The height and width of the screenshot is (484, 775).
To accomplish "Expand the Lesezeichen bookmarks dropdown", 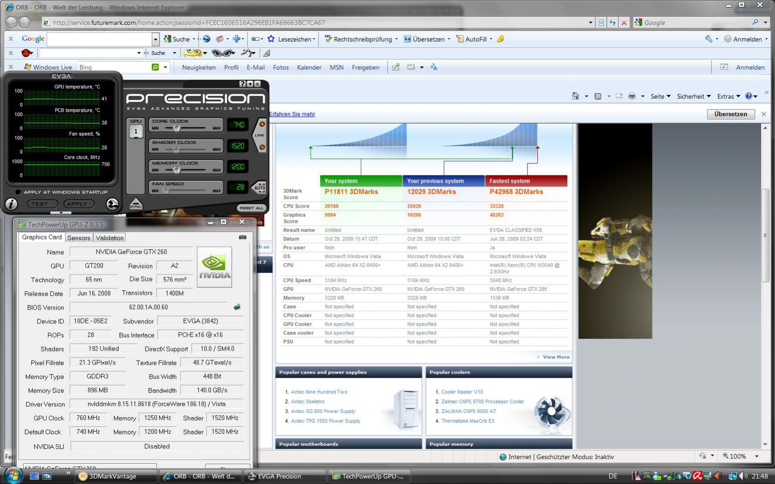I will click(314, 39).
